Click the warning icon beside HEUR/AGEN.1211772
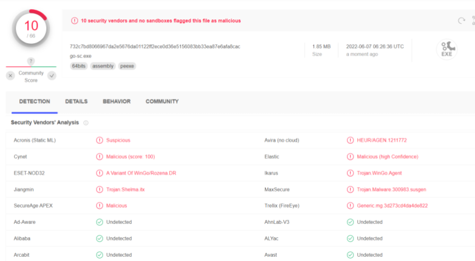 (x=350, y=140)
